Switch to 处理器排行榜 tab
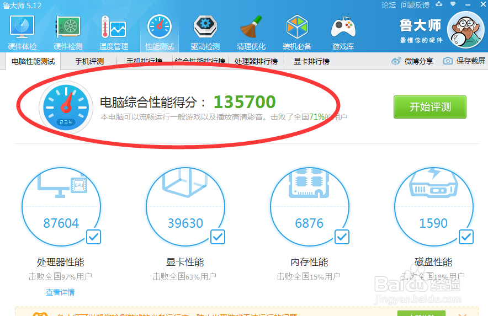488x316 pixels. [x=256, y=61]
